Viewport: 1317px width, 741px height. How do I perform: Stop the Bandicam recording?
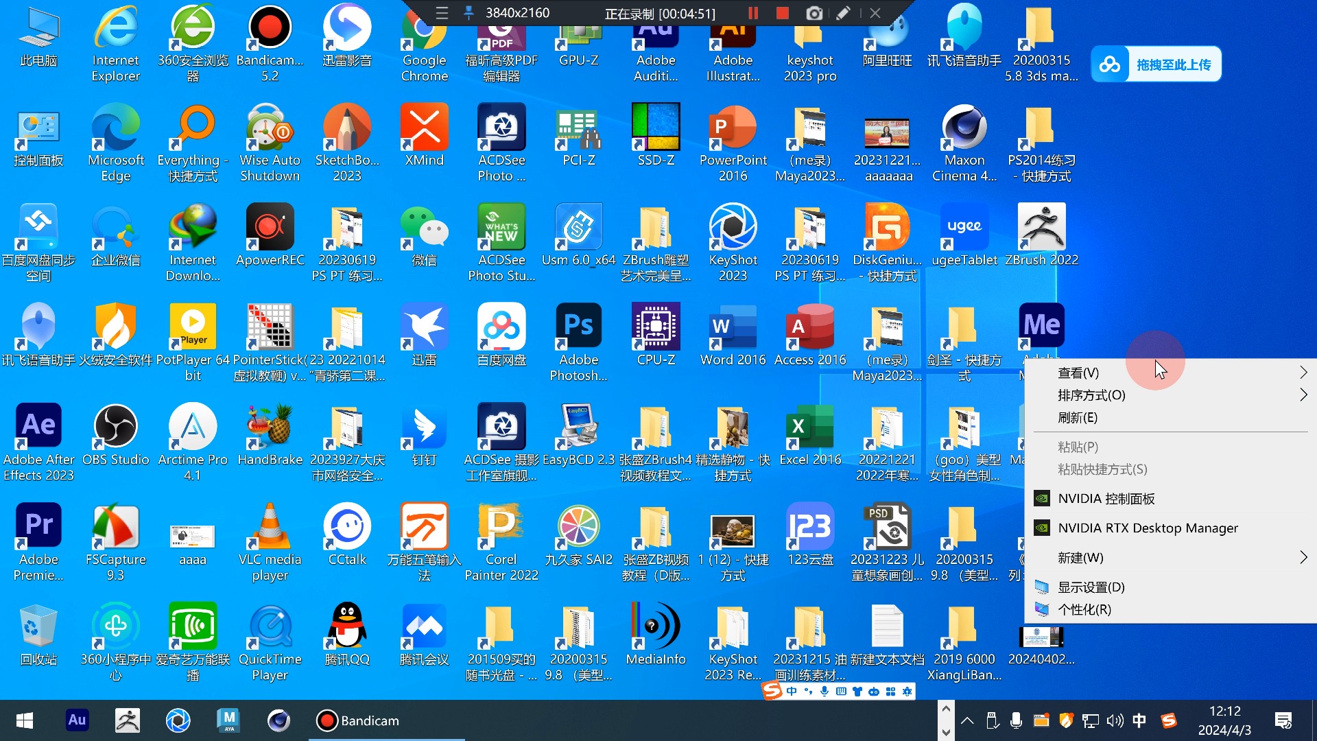point(782,13)
